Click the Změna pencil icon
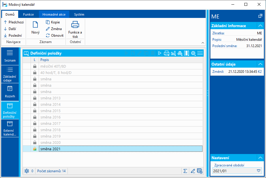 pos(48,29)
